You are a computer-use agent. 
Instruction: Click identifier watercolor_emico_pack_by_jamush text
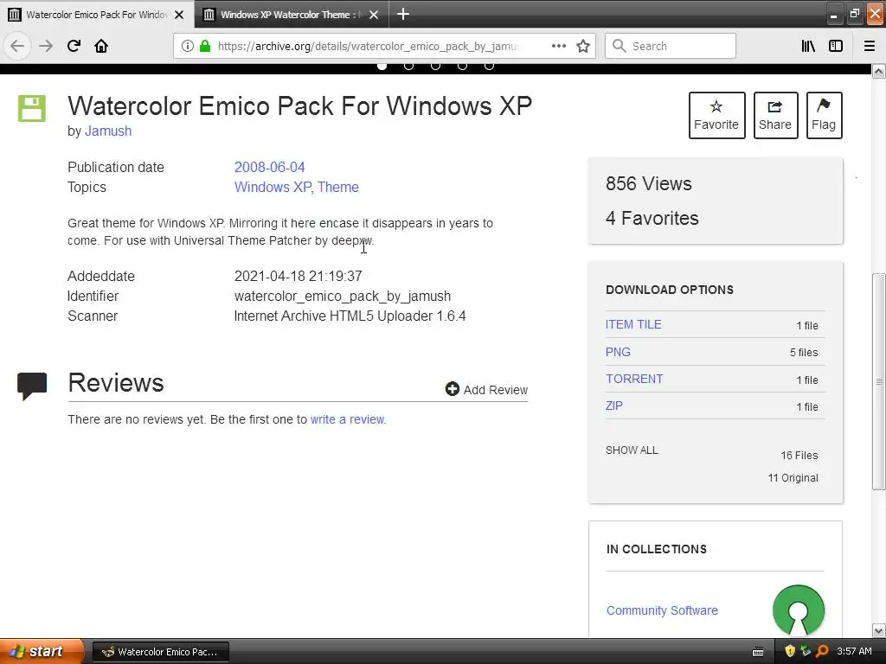(x=343, y=296)
